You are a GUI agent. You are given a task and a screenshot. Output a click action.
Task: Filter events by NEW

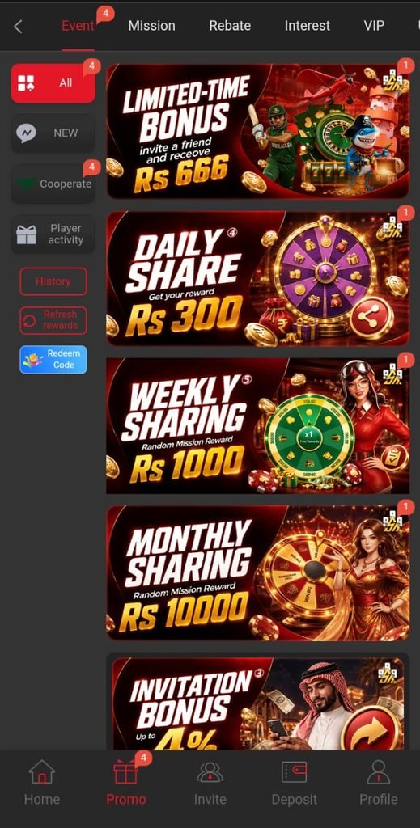(x=53, y=133)
